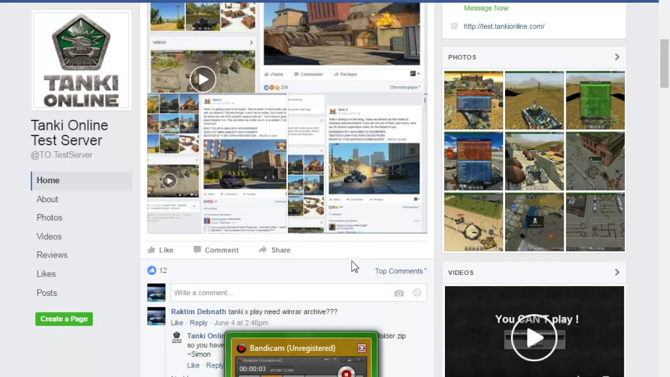Click the Bandicam 00:00:03 recording timer
Viewport: 670px width, 377px height.
[x=252, y=369]
